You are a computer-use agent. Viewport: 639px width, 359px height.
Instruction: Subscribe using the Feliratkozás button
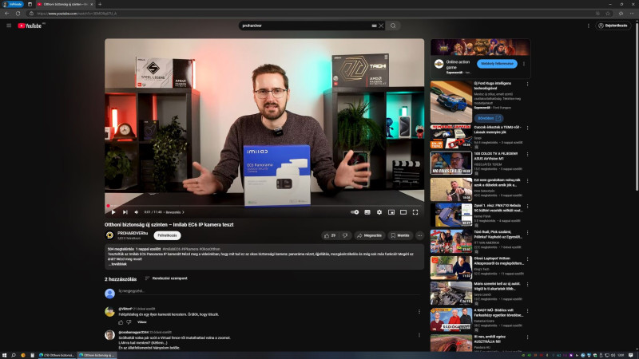(x=167, y=235)
